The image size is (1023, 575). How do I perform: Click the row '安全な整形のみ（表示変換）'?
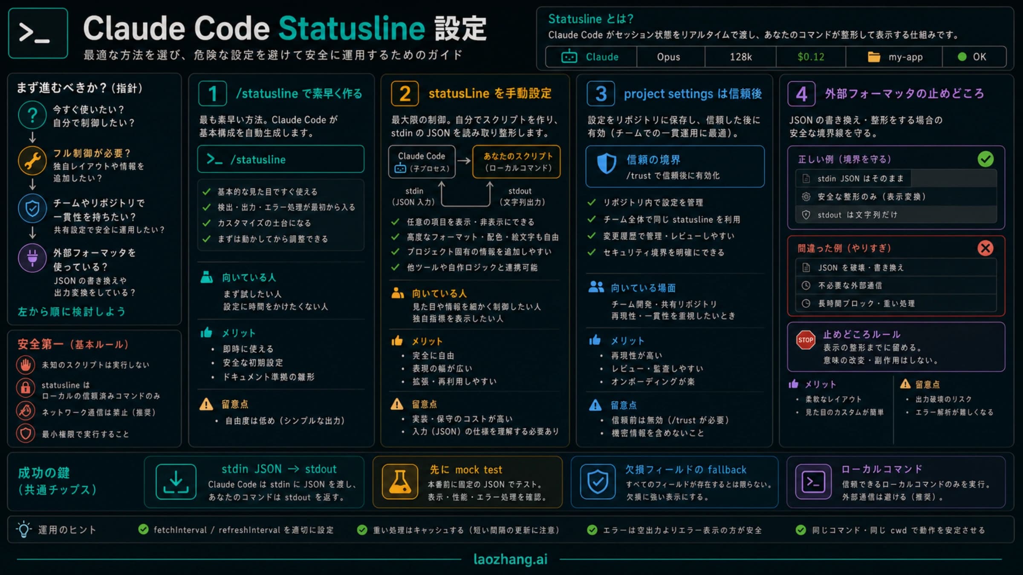point(896,196)
